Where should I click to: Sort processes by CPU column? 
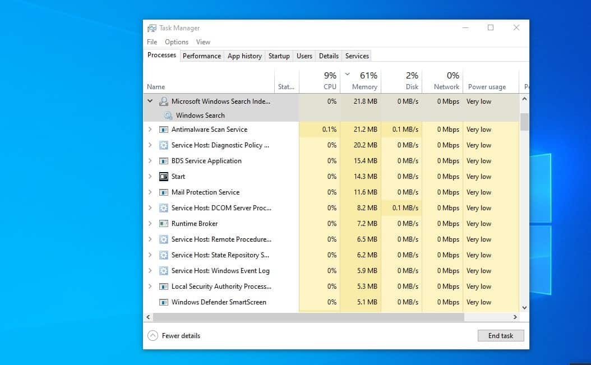pyautogui.click(x=320, y=81)
